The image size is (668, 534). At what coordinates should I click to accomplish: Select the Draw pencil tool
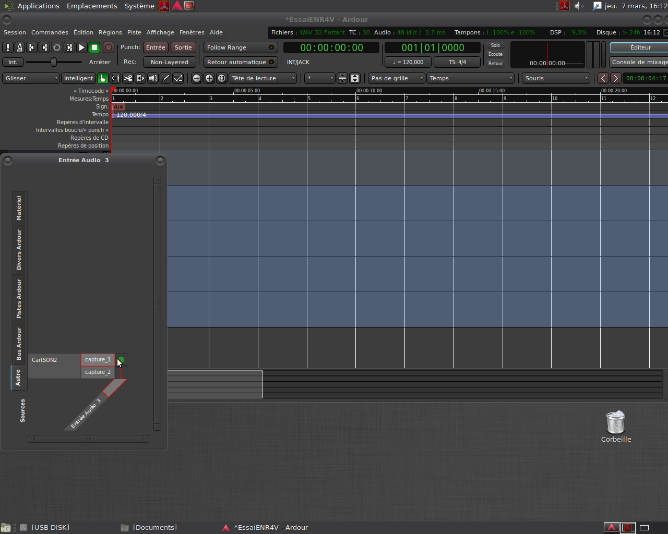[x=165, y=78]
